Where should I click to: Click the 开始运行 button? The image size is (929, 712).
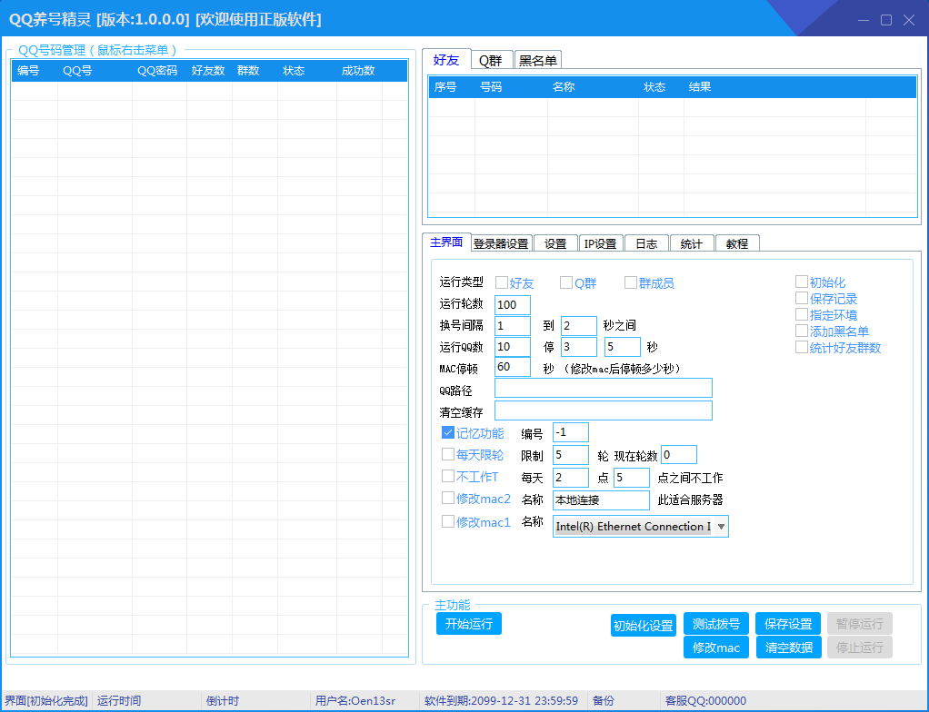click(469, 623)
